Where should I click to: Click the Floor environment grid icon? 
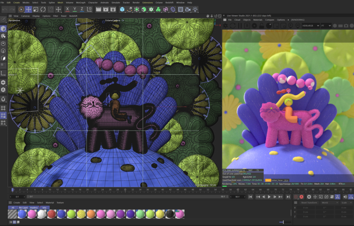click(180, 9)
